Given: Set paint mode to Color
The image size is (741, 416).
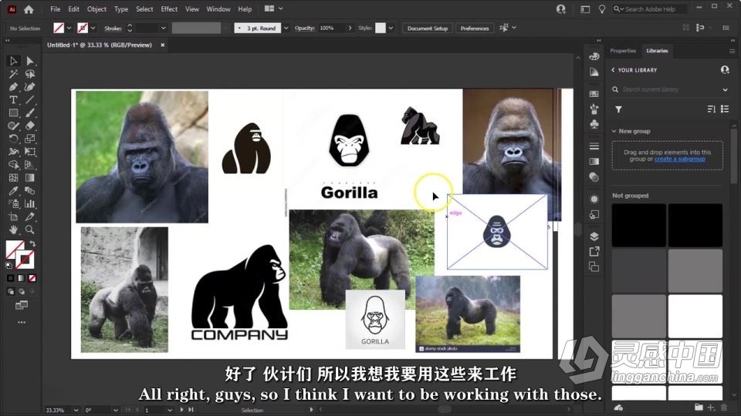Looking at the screenshot, I should click(x=10, y=278).
